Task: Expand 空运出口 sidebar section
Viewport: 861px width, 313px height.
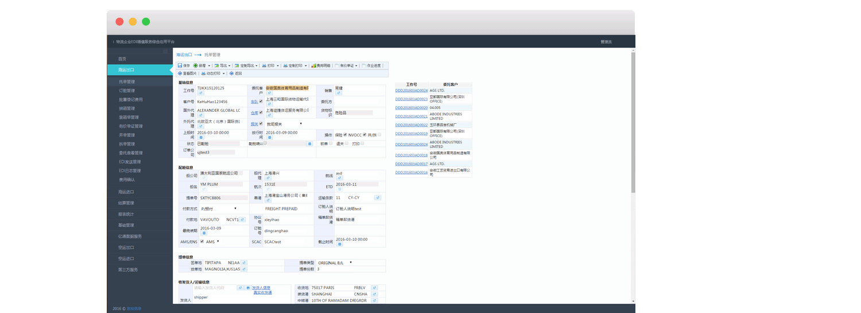Action: coord(126,247)
